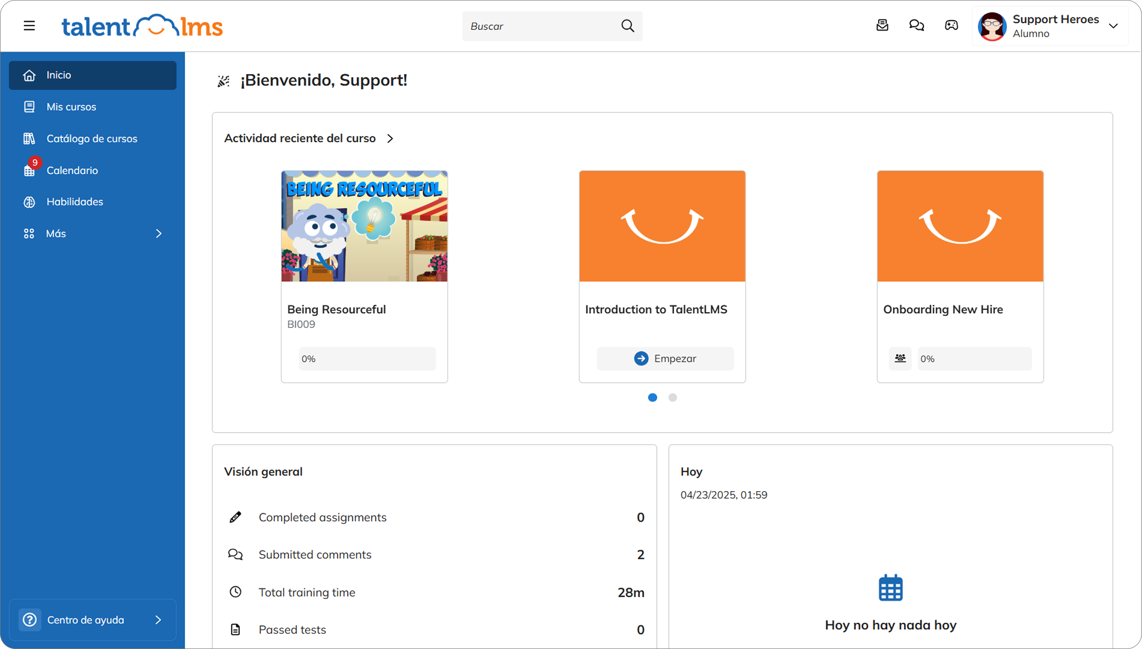Click the Onboarding New Hire orange thumbnail
1142x649 pixels.
(960, 226)
